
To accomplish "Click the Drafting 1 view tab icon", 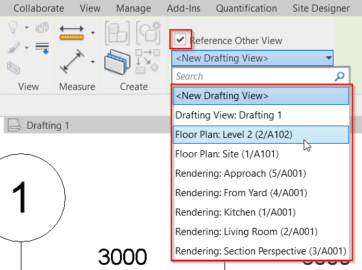I will [14, 125].
